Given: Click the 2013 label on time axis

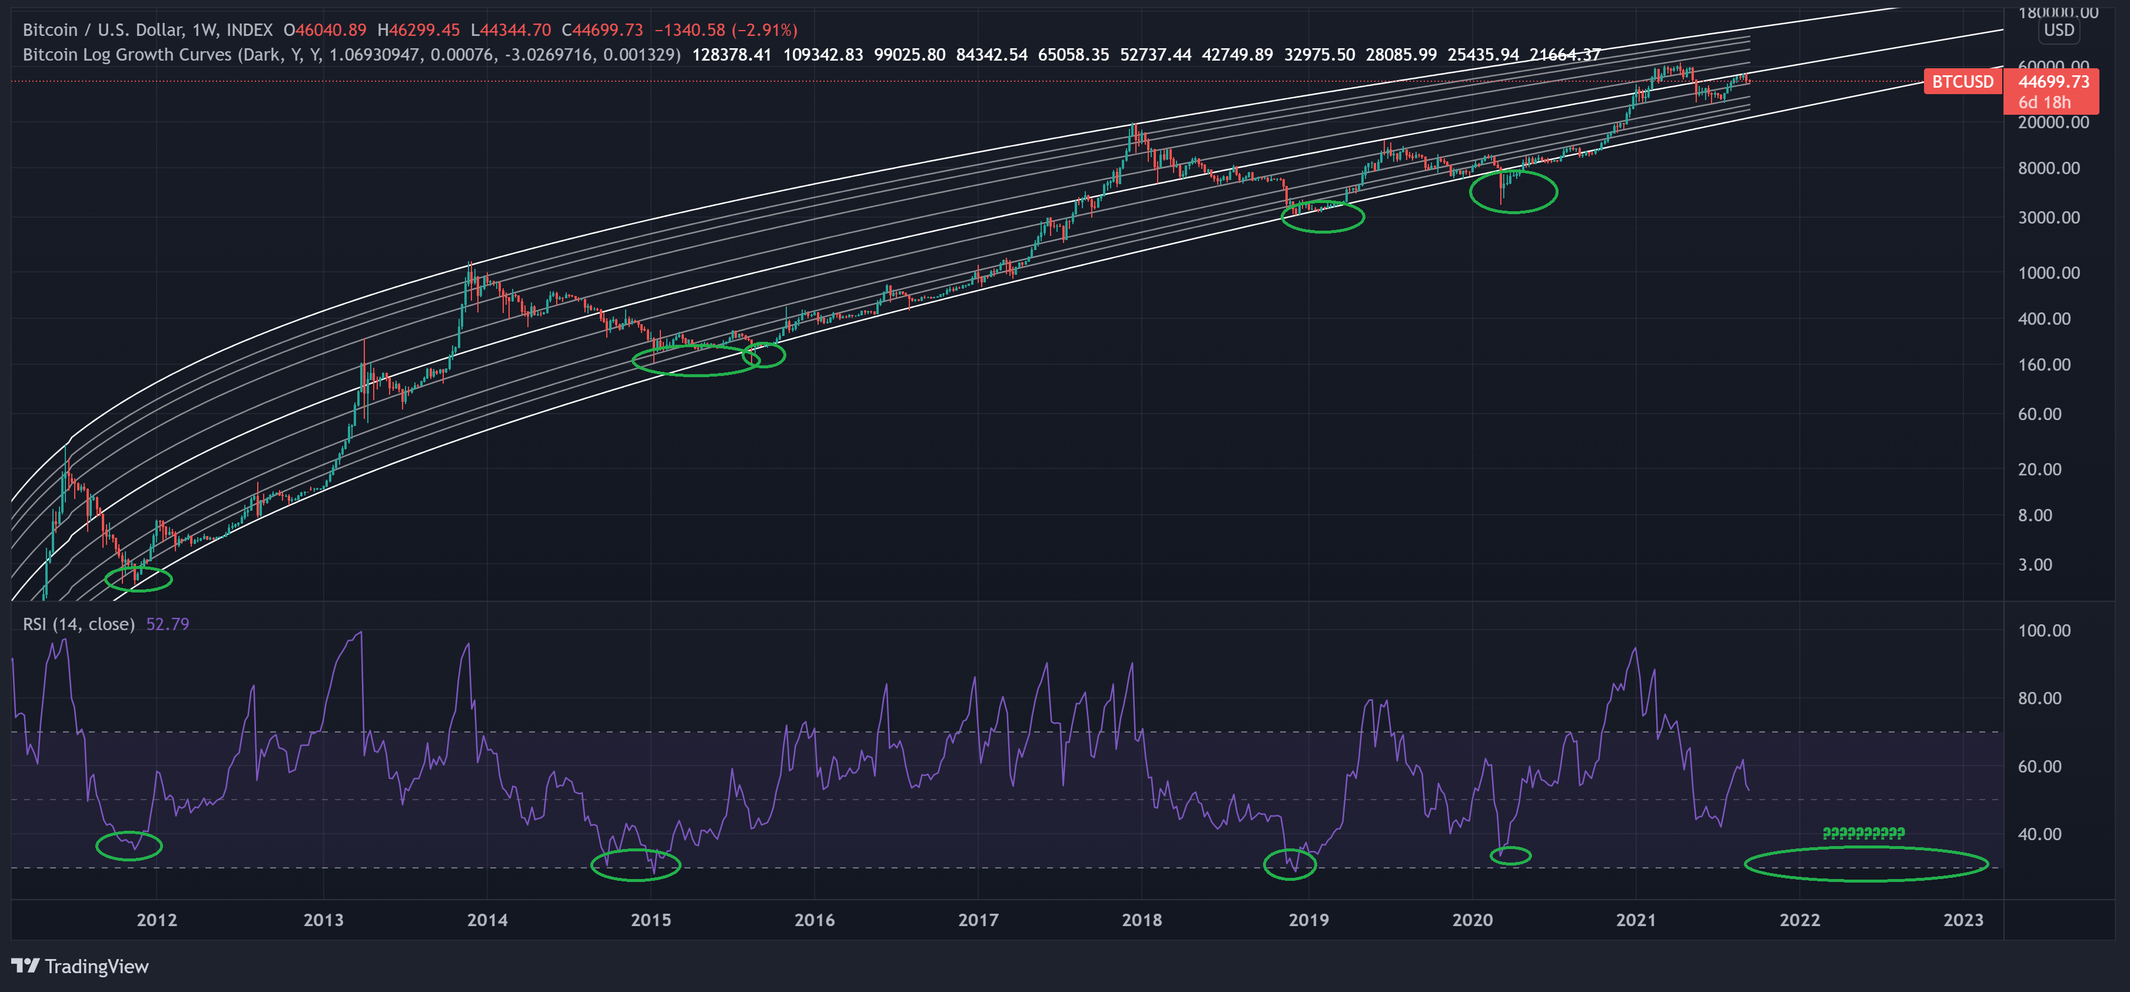Looking at the screenshot, I should pyautogui.click(x=323, y=920).
